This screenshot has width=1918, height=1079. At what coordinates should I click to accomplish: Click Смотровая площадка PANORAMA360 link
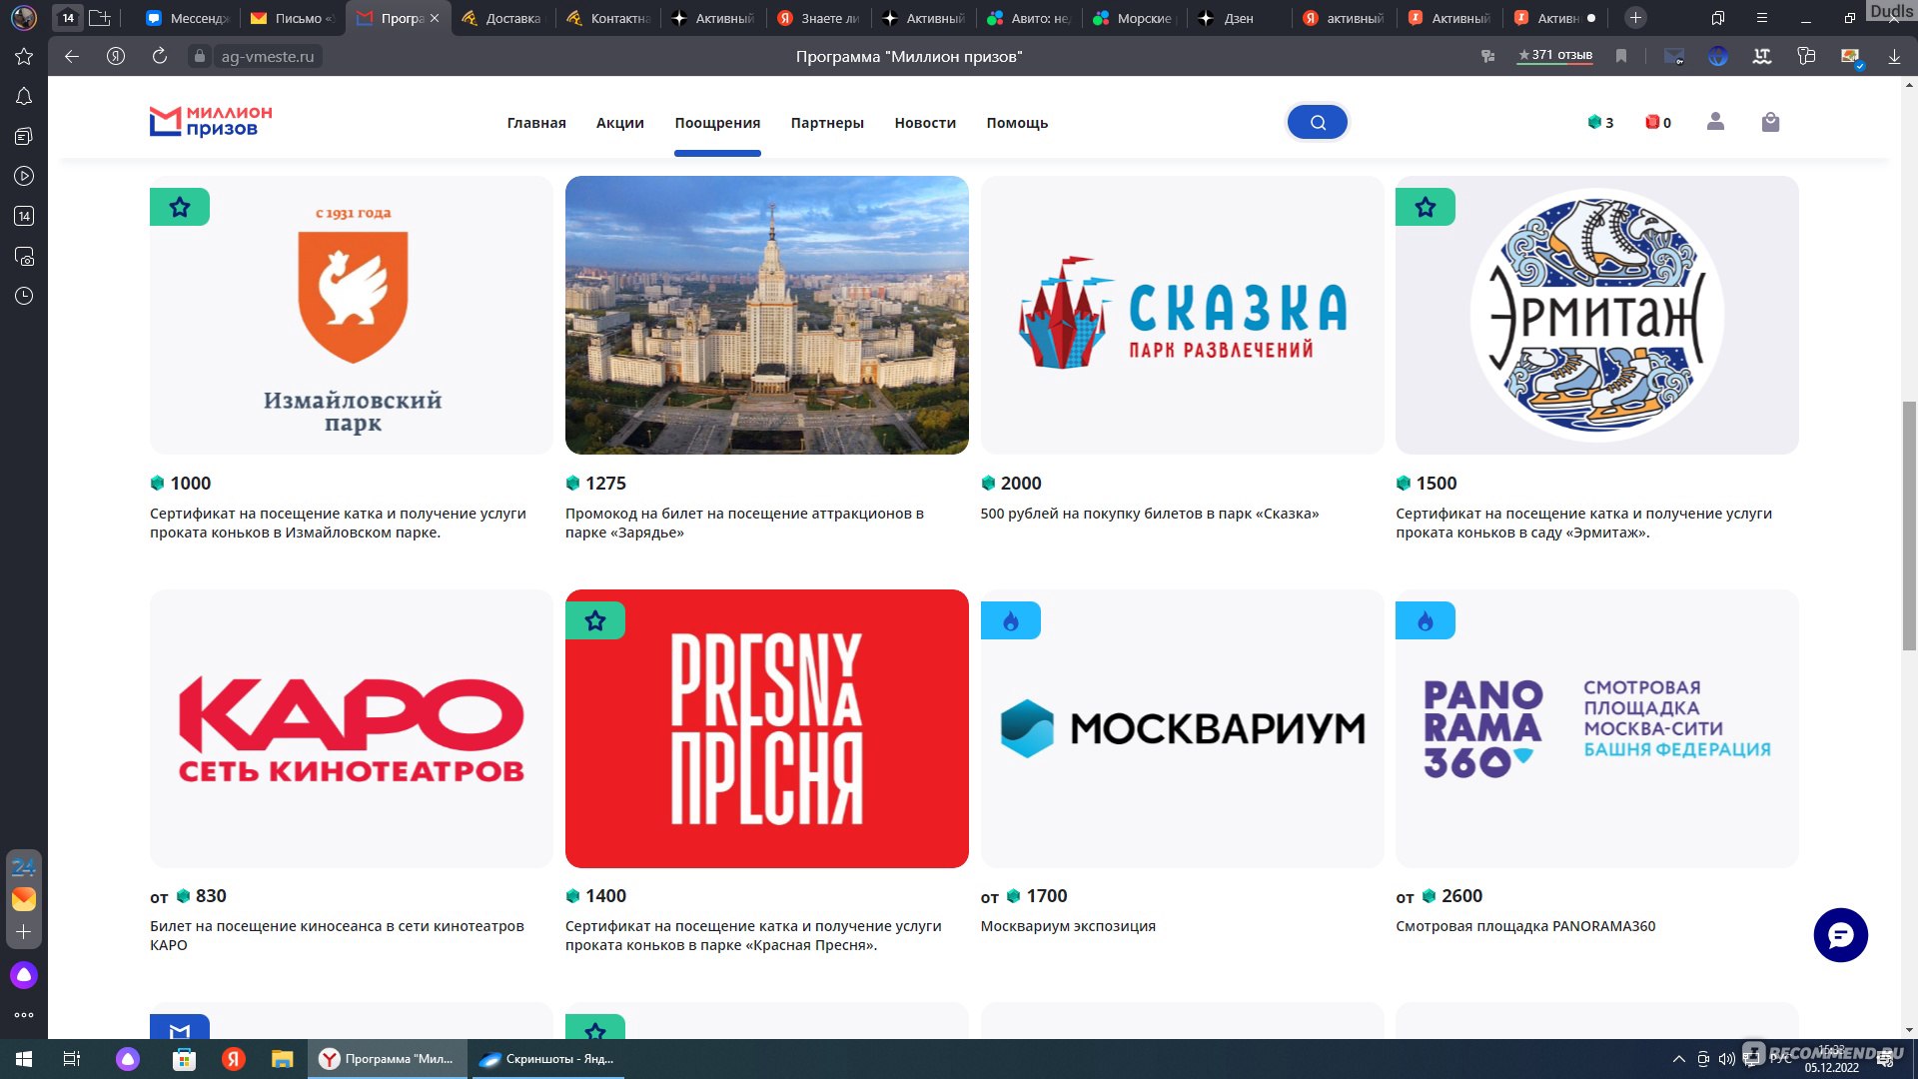point(1525,926)
